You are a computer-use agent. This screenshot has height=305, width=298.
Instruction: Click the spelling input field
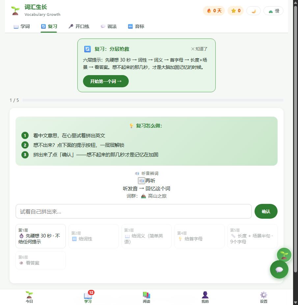pyautogui.click(x=134, y=211)
